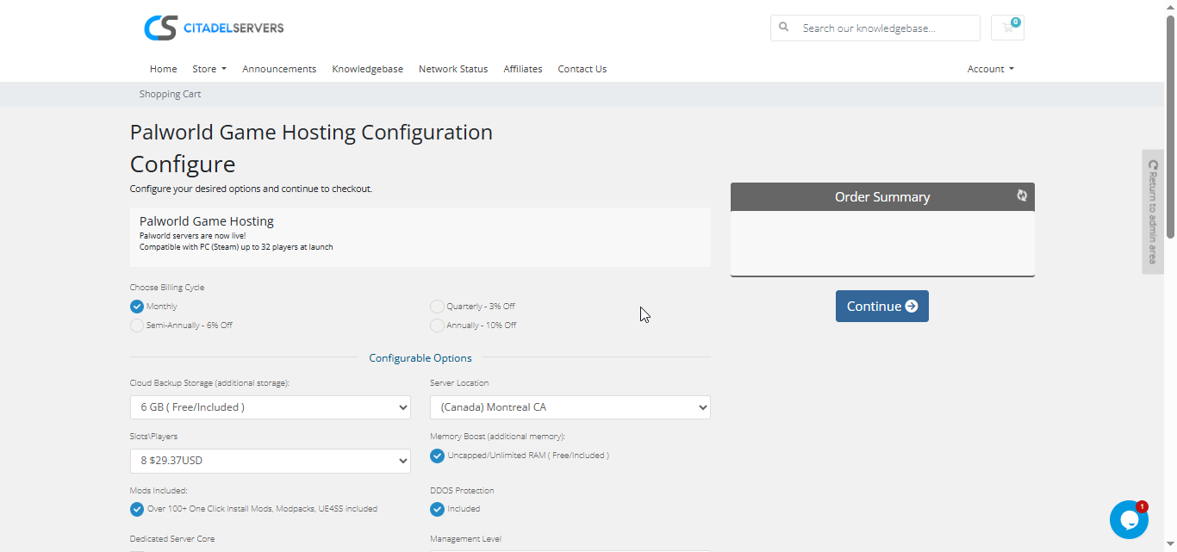Toggle Uncapped/Unlimited RAM option

(438, 456)
